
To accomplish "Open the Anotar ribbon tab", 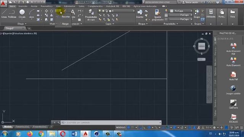I will click(34, 6).
